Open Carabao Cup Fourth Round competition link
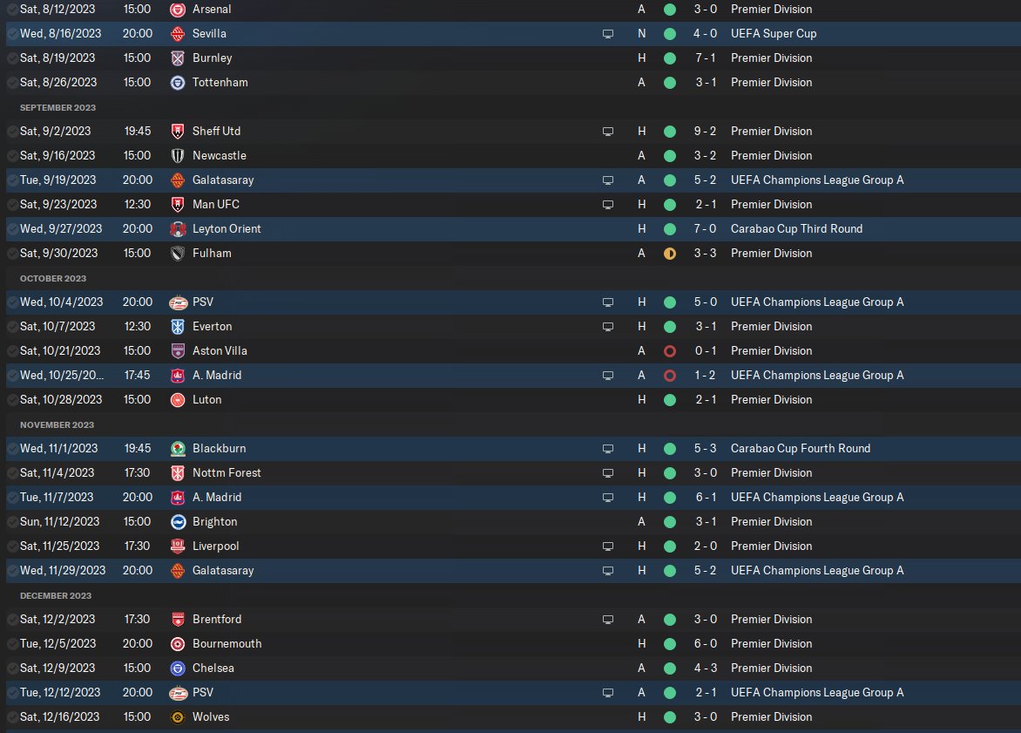Image resolution: width=1021 pixels, height=733 pixels. pyautogui.click(x=801, y=448)
